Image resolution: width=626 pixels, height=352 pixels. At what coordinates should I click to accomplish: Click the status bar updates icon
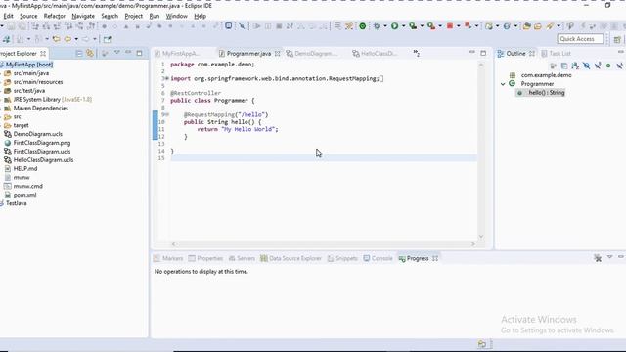[x=482, y=344]
